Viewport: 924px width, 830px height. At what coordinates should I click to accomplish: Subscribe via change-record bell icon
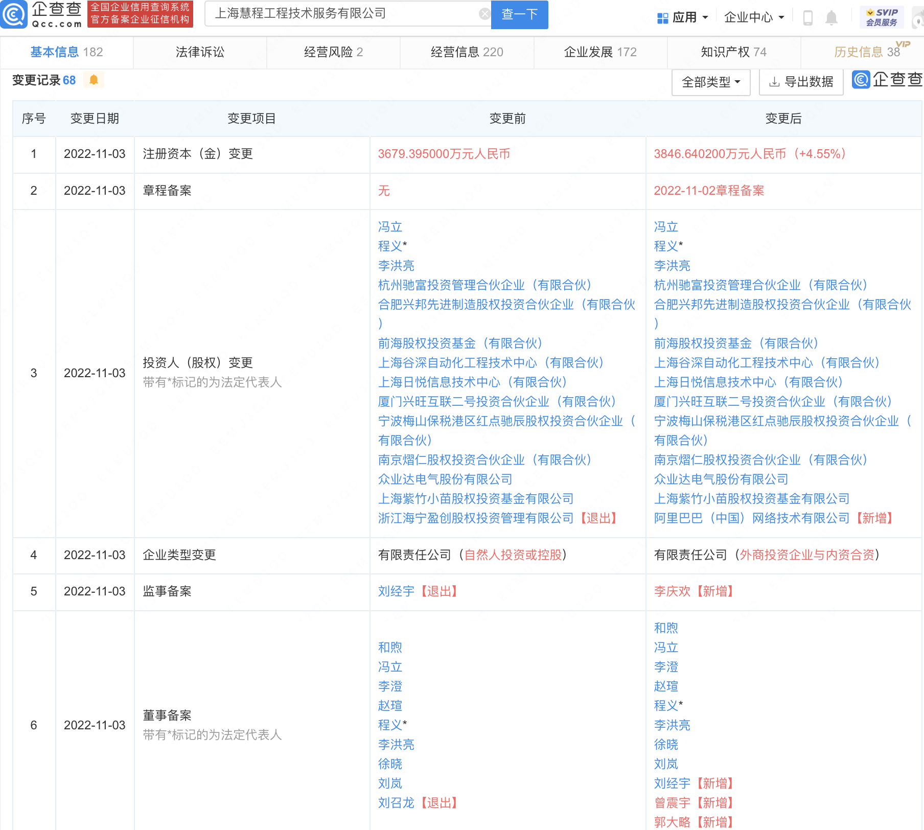94,80
